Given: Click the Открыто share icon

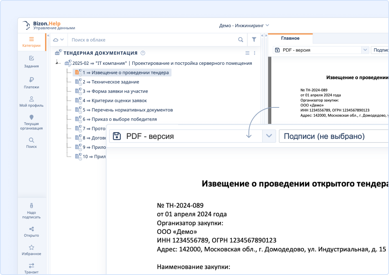Looking at the screenshot, I should [32, 228].
